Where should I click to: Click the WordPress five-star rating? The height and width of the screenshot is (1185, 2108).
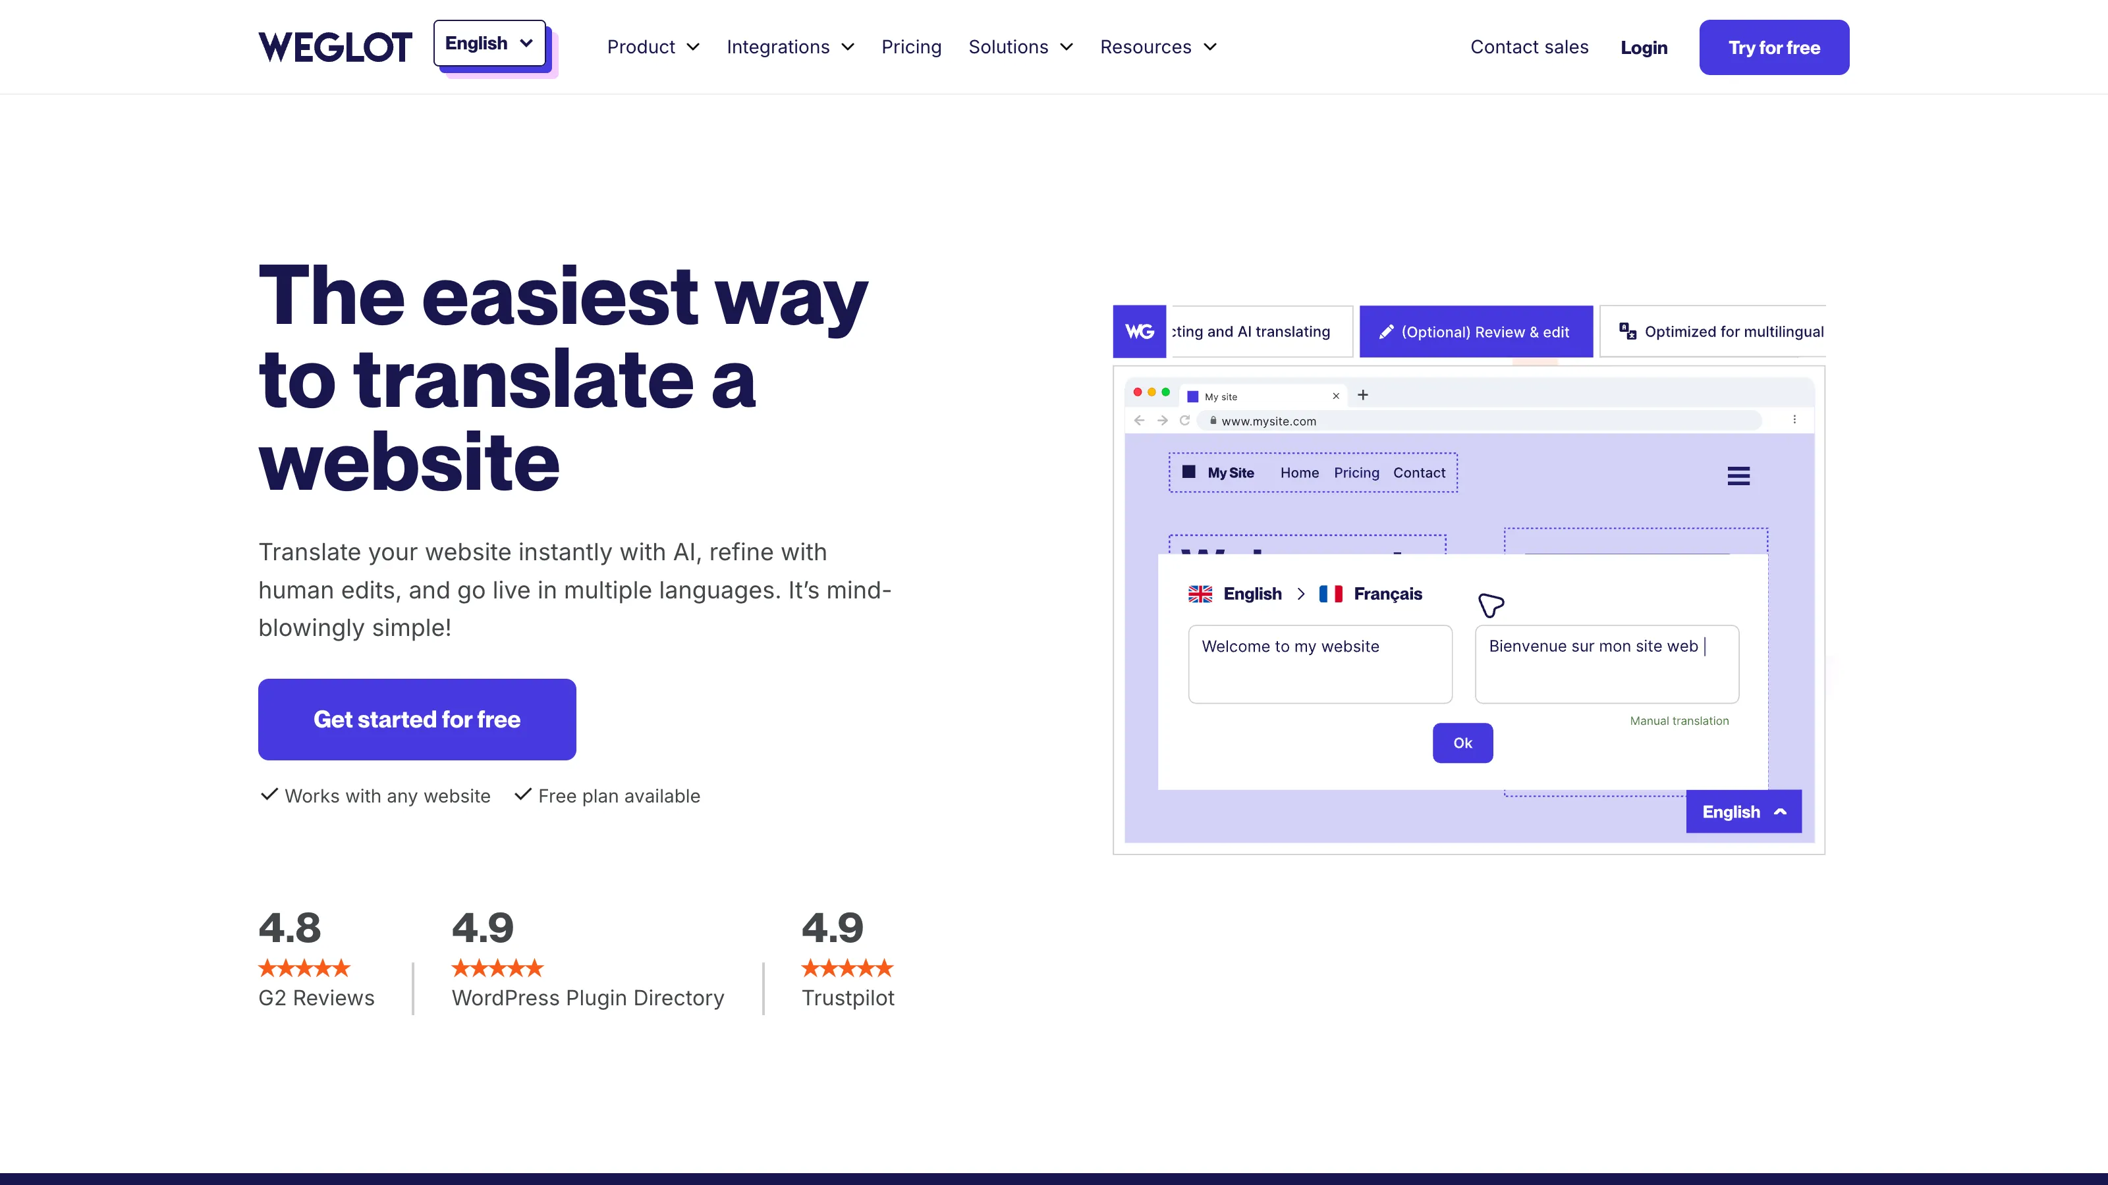coord(497,968)
